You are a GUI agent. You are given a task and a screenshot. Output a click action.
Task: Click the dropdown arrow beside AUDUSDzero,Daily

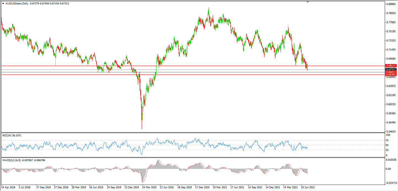click(3, 4)
